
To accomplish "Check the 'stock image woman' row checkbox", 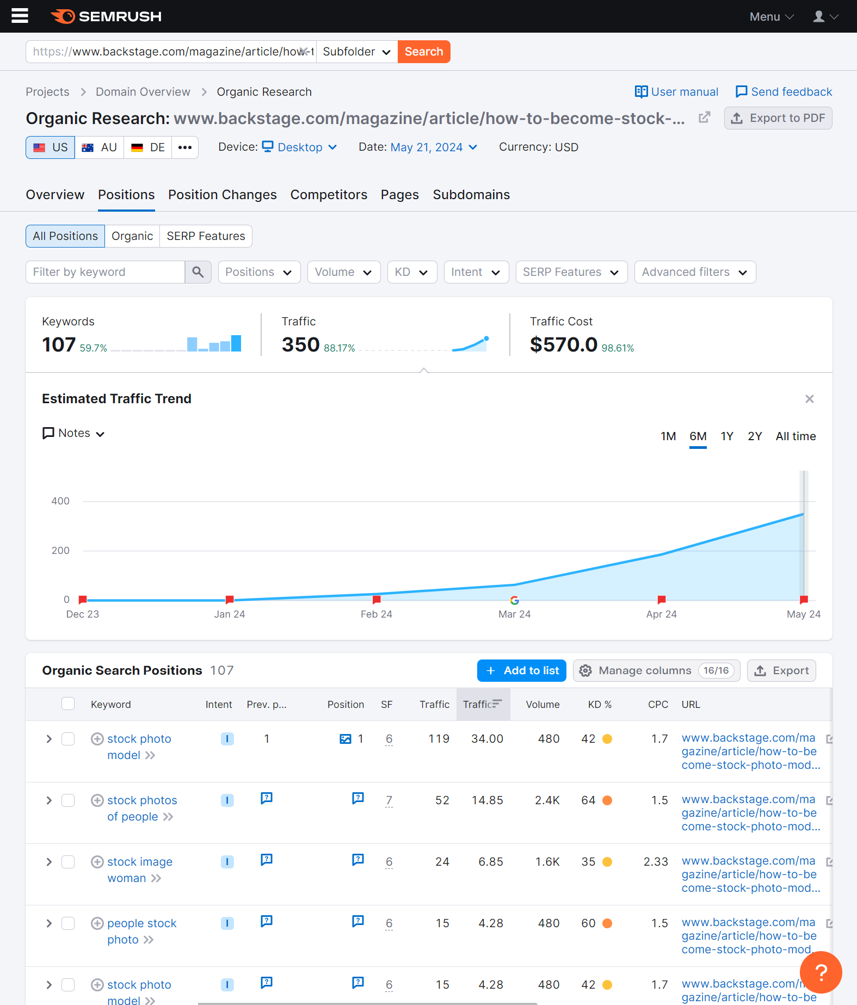I will click(x=68, y=862).
